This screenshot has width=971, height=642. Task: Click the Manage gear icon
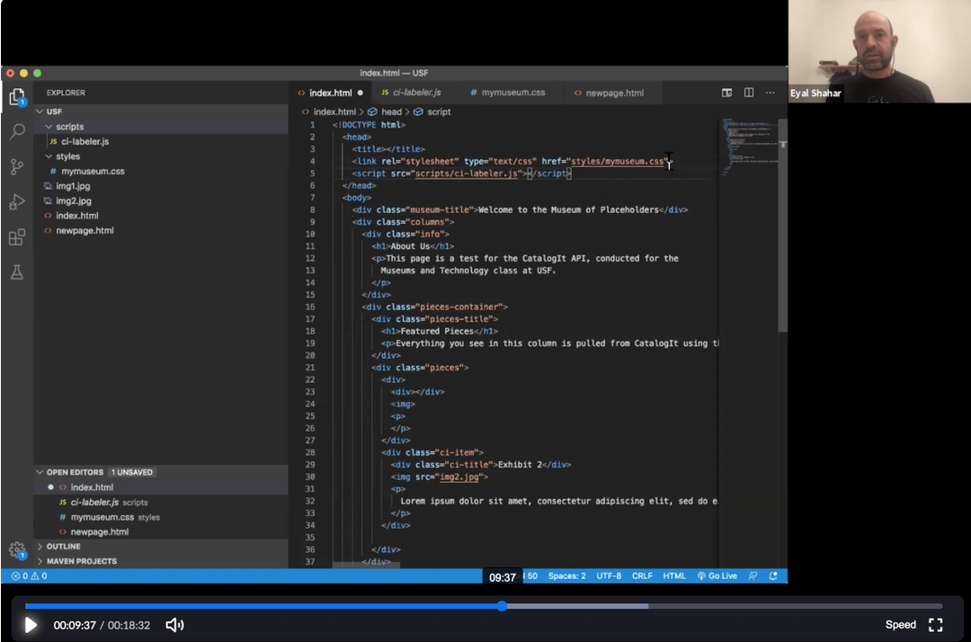[17, 549]
